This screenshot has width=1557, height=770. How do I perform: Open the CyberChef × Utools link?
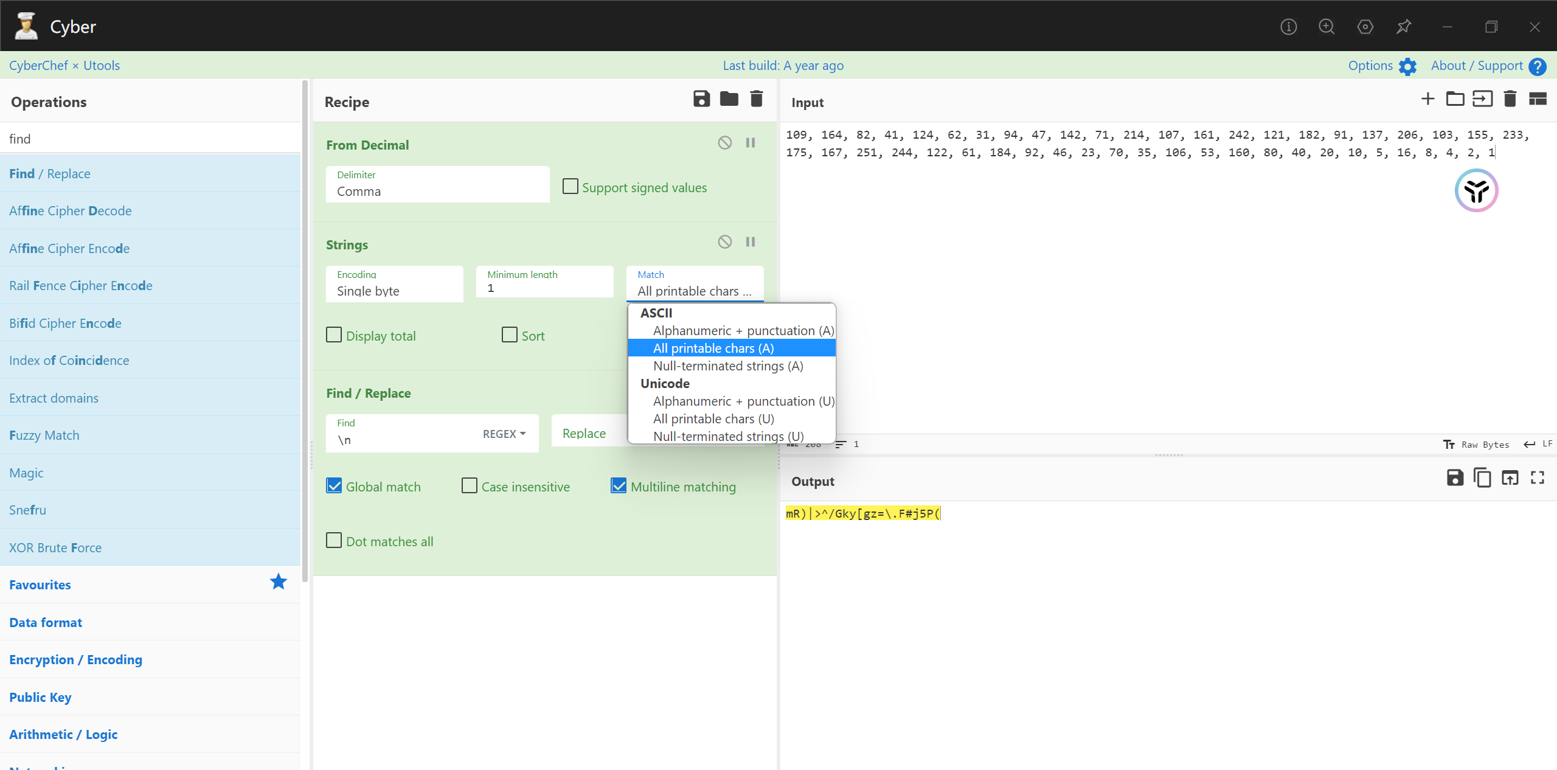click(x=64, y=65)
